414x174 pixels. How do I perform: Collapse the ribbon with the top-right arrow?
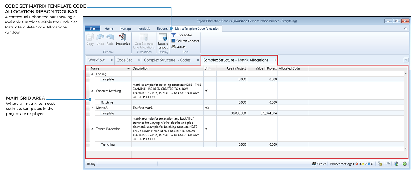[x=406, y=28]
